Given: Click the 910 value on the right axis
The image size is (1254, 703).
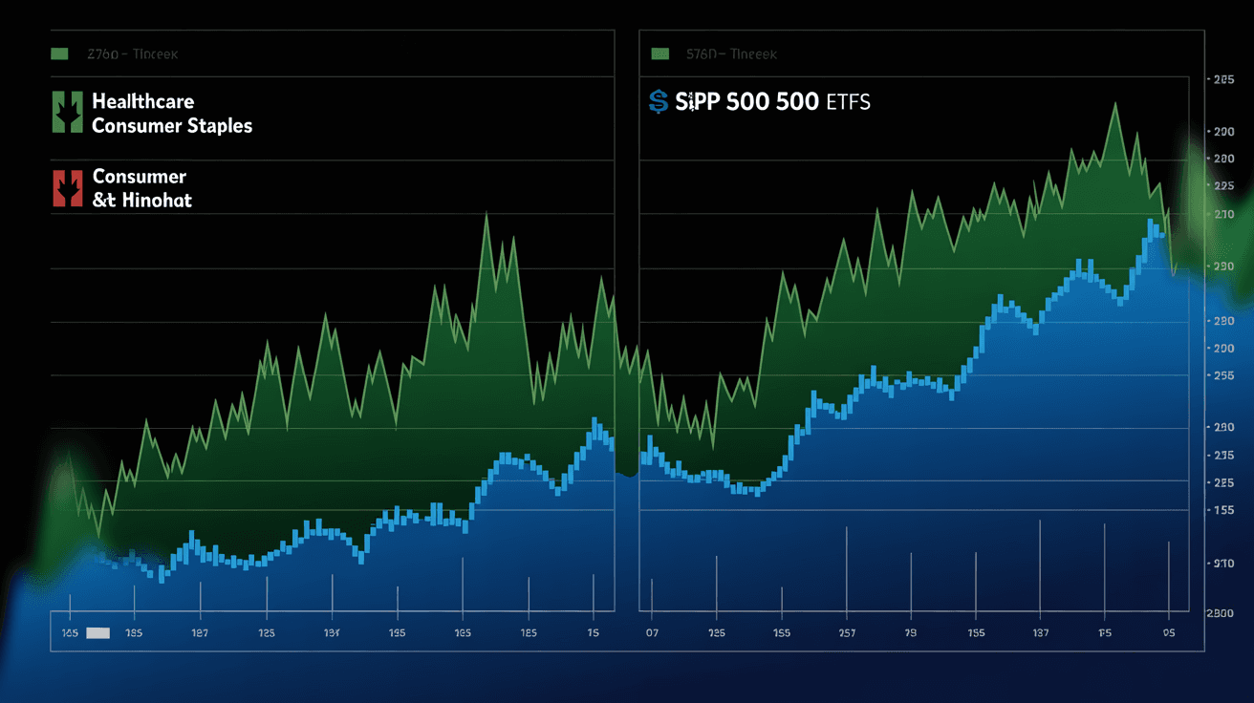Looking at the screenshot, I should tap(1223, 564).
